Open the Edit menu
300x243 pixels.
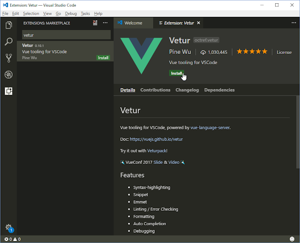pos(15,14)
